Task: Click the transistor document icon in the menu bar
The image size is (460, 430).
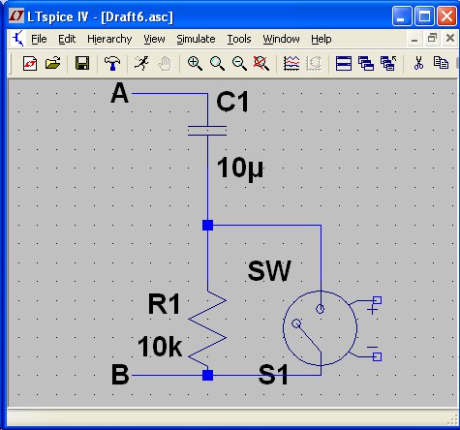Action: pos(18,39)
